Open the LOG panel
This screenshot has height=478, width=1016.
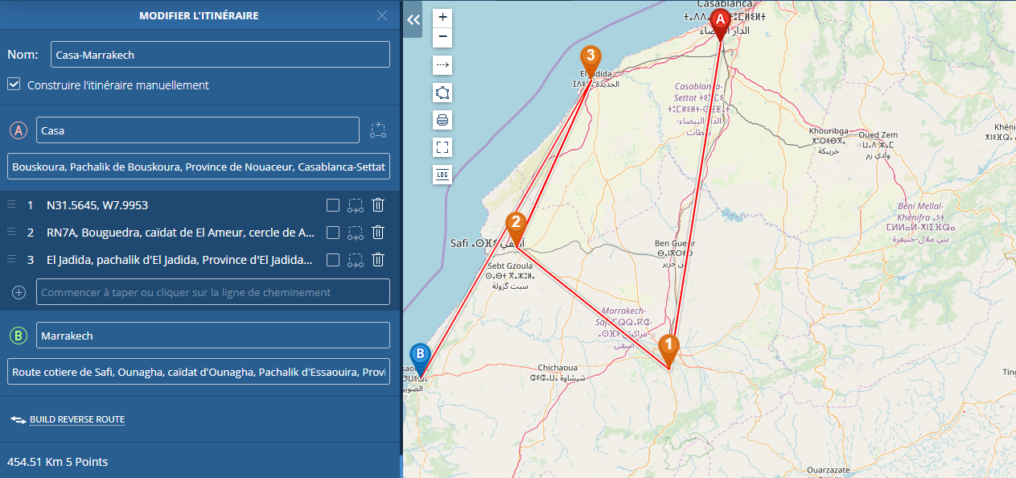point(442,175)
